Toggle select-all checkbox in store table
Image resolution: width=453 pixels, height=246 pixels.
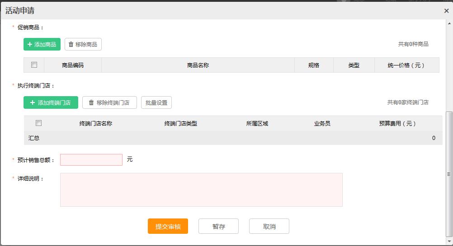38,123
